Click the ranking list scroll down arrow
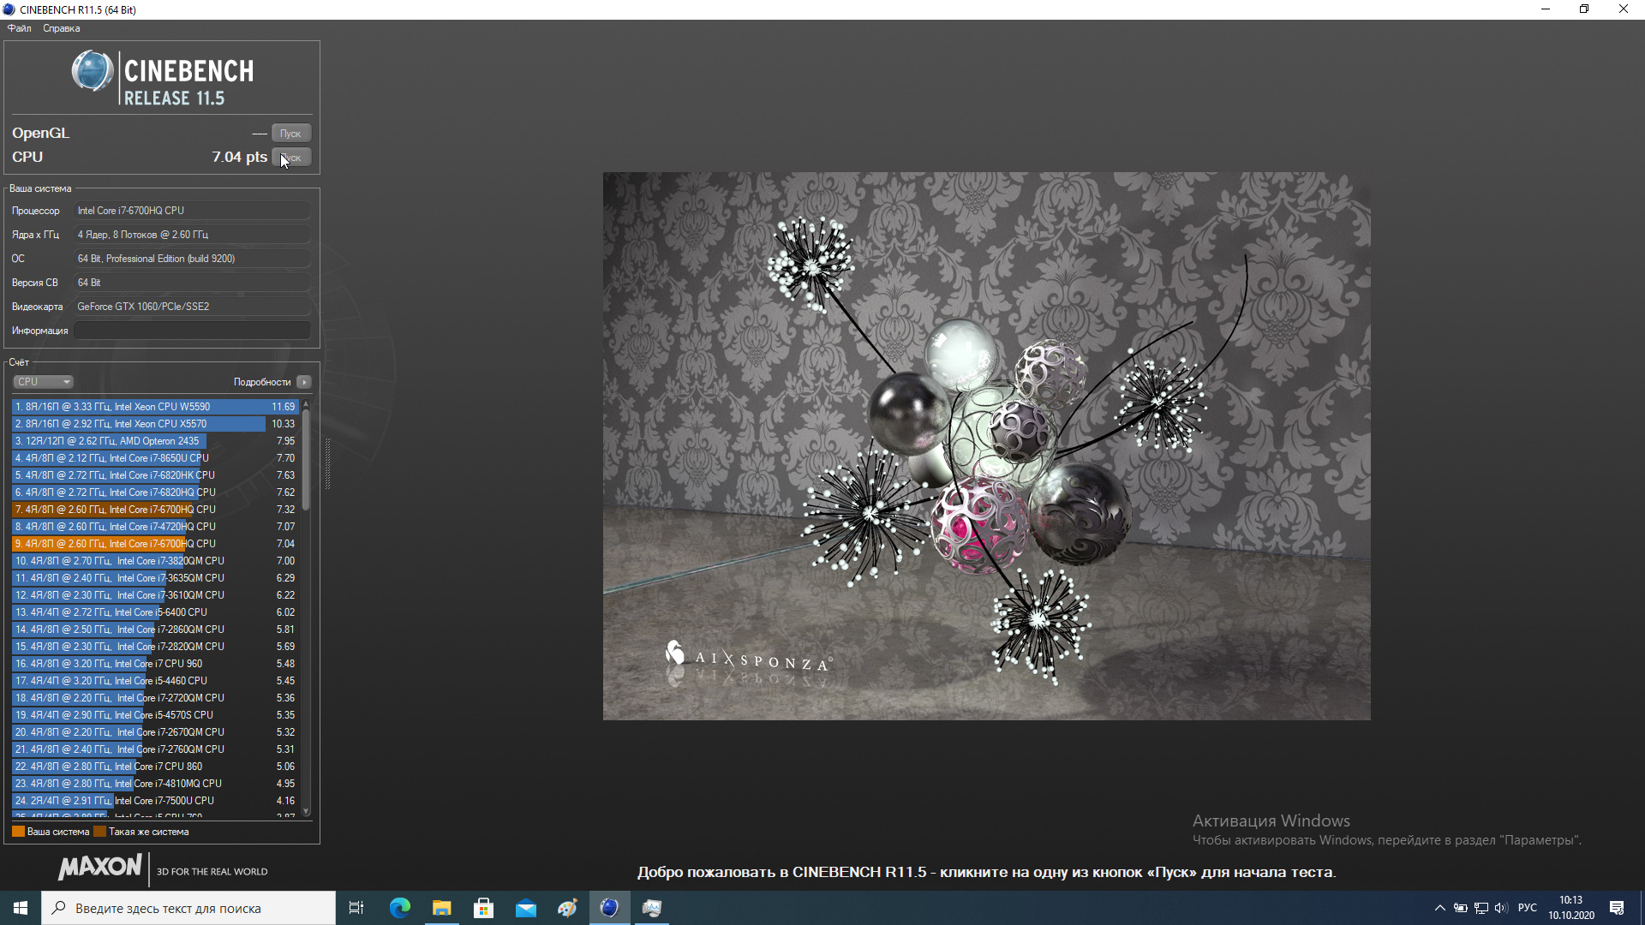The width and height of the screenshot is (1645, 925). (306, 811)
